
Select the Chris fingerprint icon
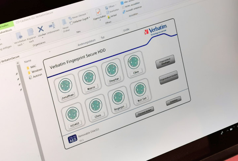coord(96,106)
